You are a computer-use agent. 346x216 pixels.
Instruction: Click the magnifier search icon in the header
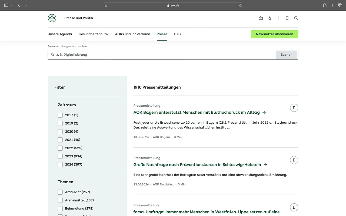[x=296, y=18]
